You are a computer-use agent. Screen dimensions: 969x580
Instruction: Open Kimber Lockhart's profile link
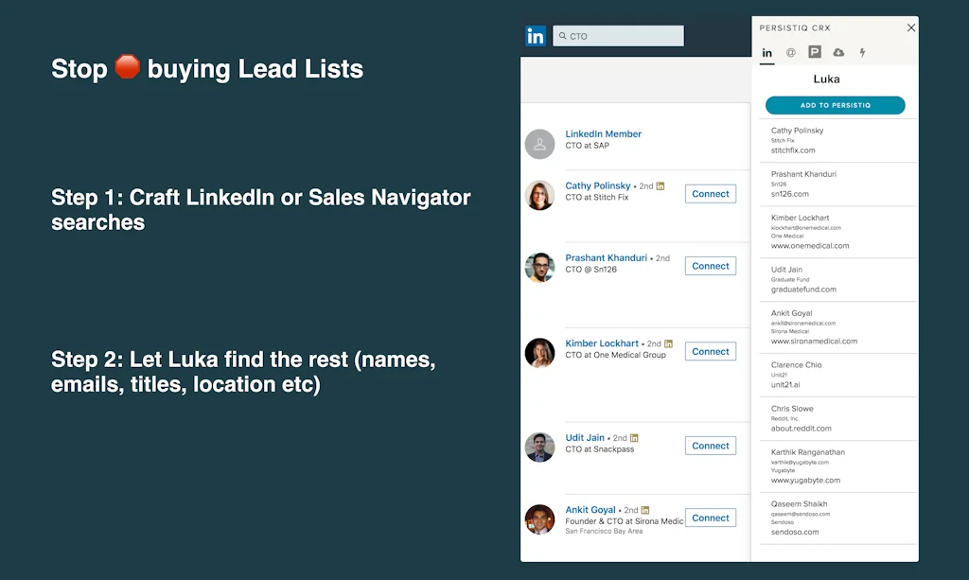tap(602, 343)
